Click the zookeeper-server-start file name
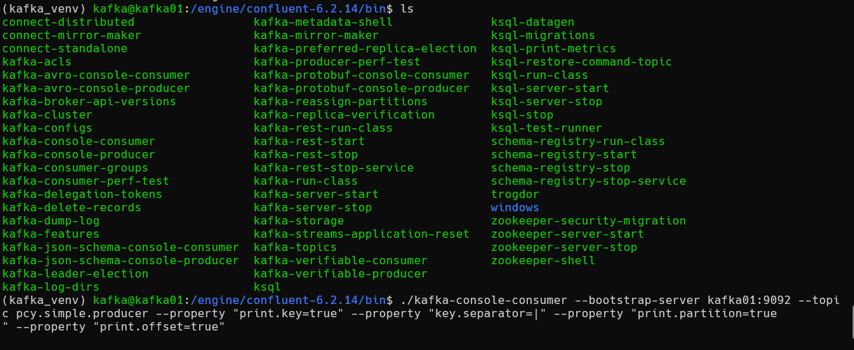Image resolution: width=854 pixels, height=350 pixels. click(x=567, y=234)
